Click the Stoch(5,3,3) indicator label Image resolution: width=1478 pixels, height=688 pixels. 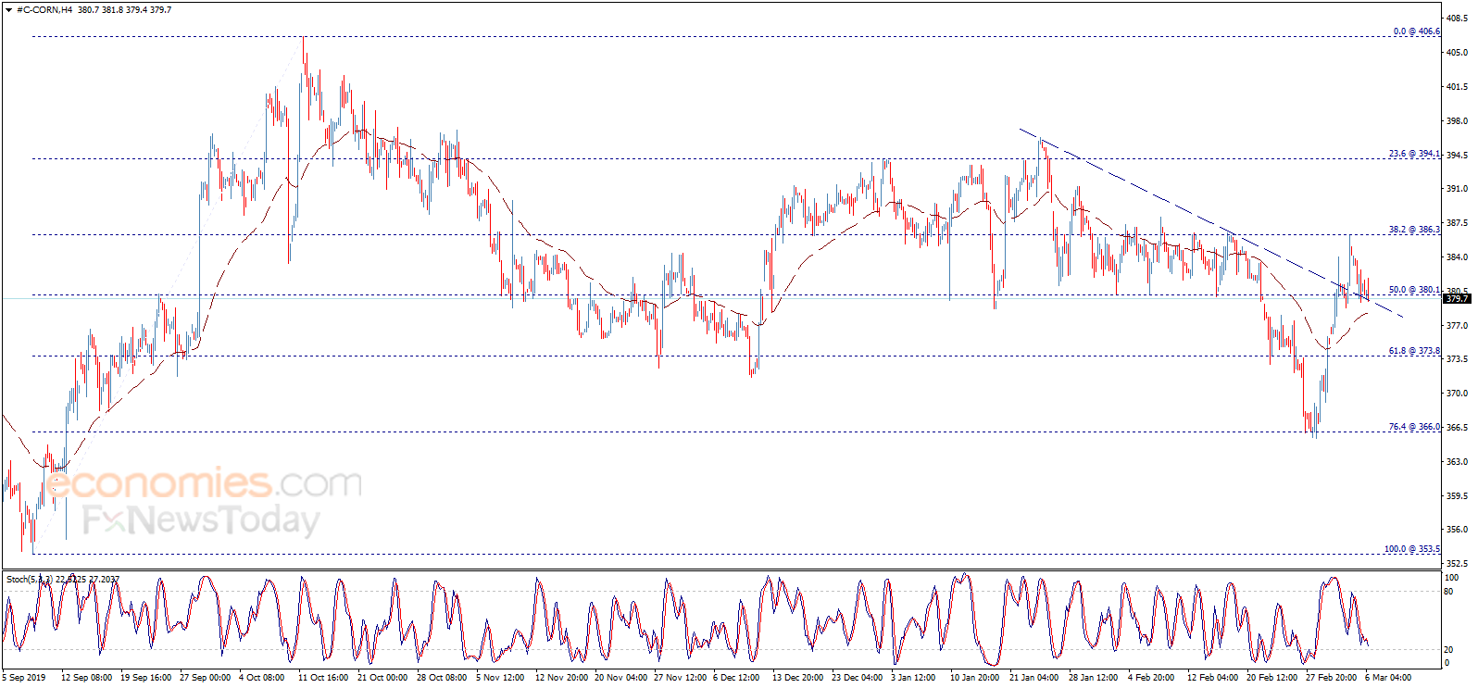[x=30, y=580]
